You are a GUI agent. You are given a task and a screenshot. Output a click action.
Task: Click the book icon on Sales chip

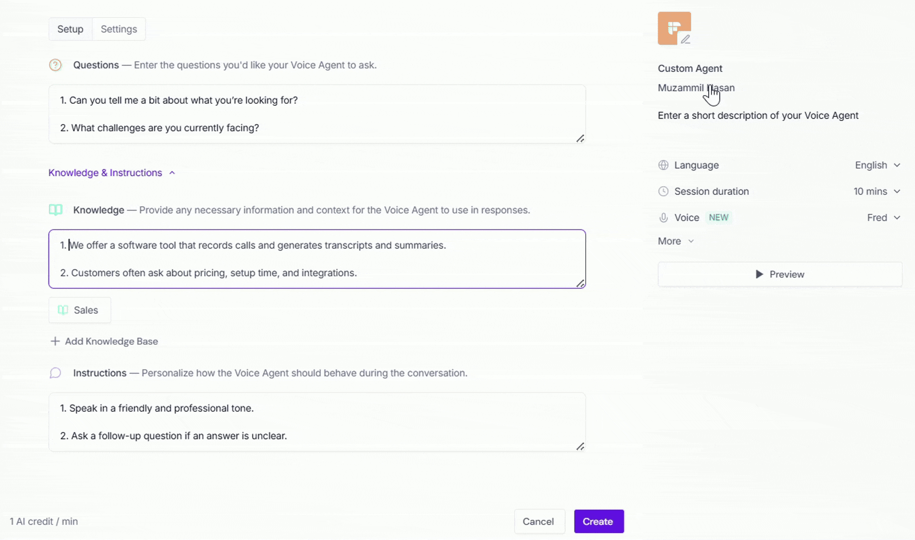[x=63, y=310]
